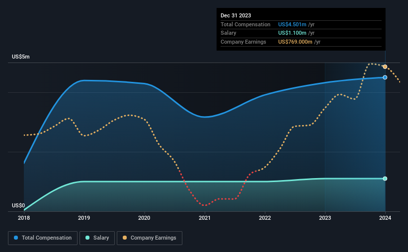Screen dimensions: 408x252
Task: Select the 2020 x-axis label
Action: coord(144,218)
